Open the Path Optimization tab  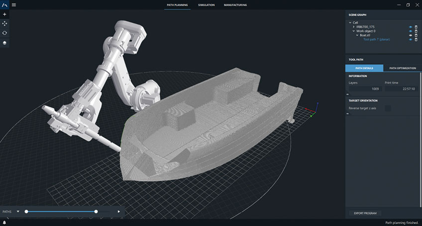click(402, 68)
